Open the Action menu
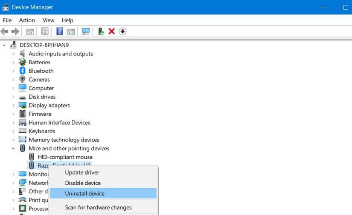 click(x=27, y=20)
